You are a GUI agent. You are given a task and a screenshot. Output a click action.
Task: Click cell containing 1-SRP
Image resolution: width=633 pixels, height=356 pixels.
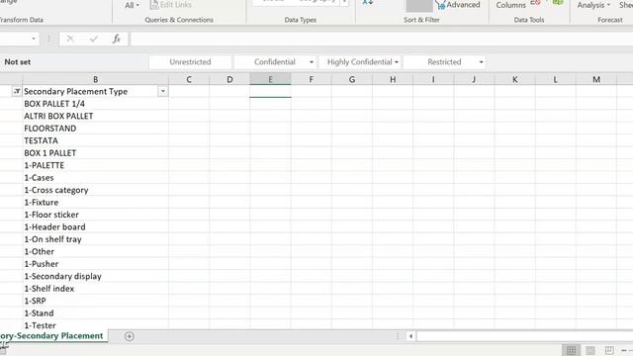point(95,301)
